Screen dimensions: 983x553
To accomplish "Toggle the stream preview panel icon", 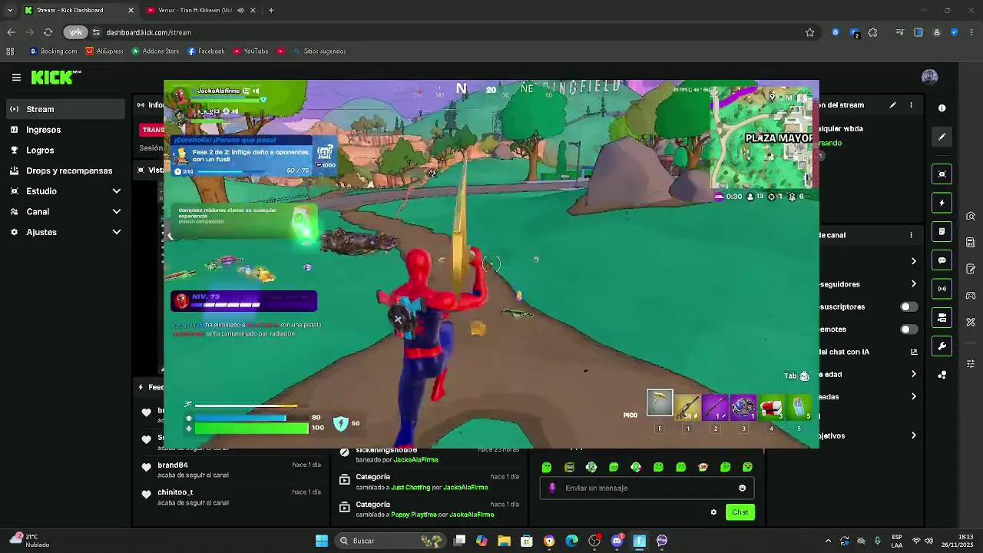I will (942, 174).
